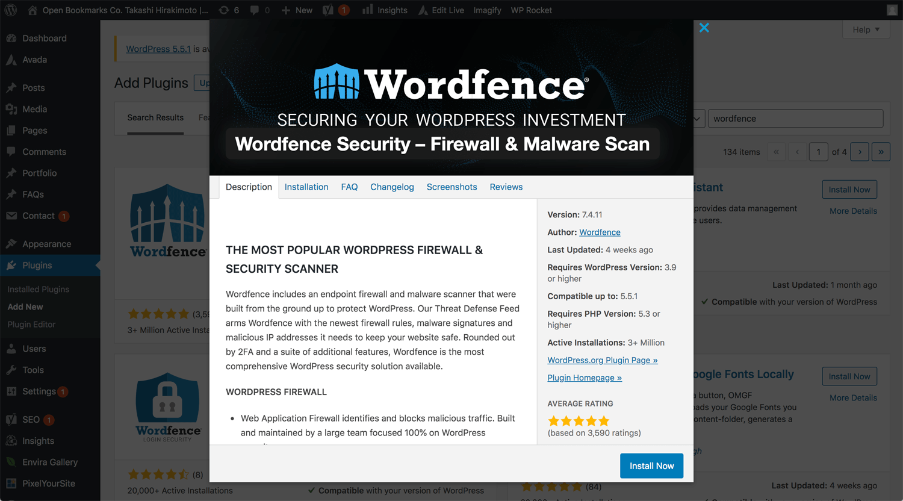
Task: Select the Search Results tab
Action: pyautogui.click(x=155, y=118)
